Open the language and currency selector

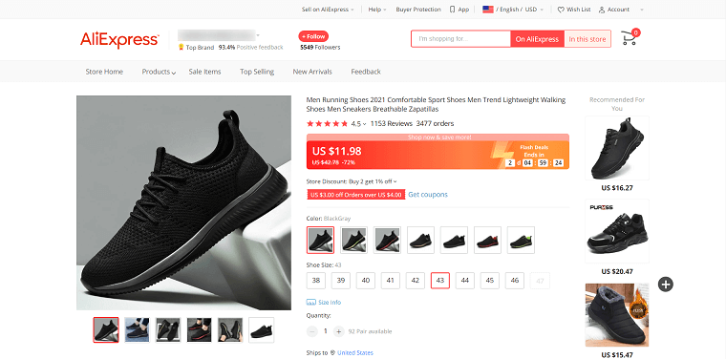(x=513, y=10)
